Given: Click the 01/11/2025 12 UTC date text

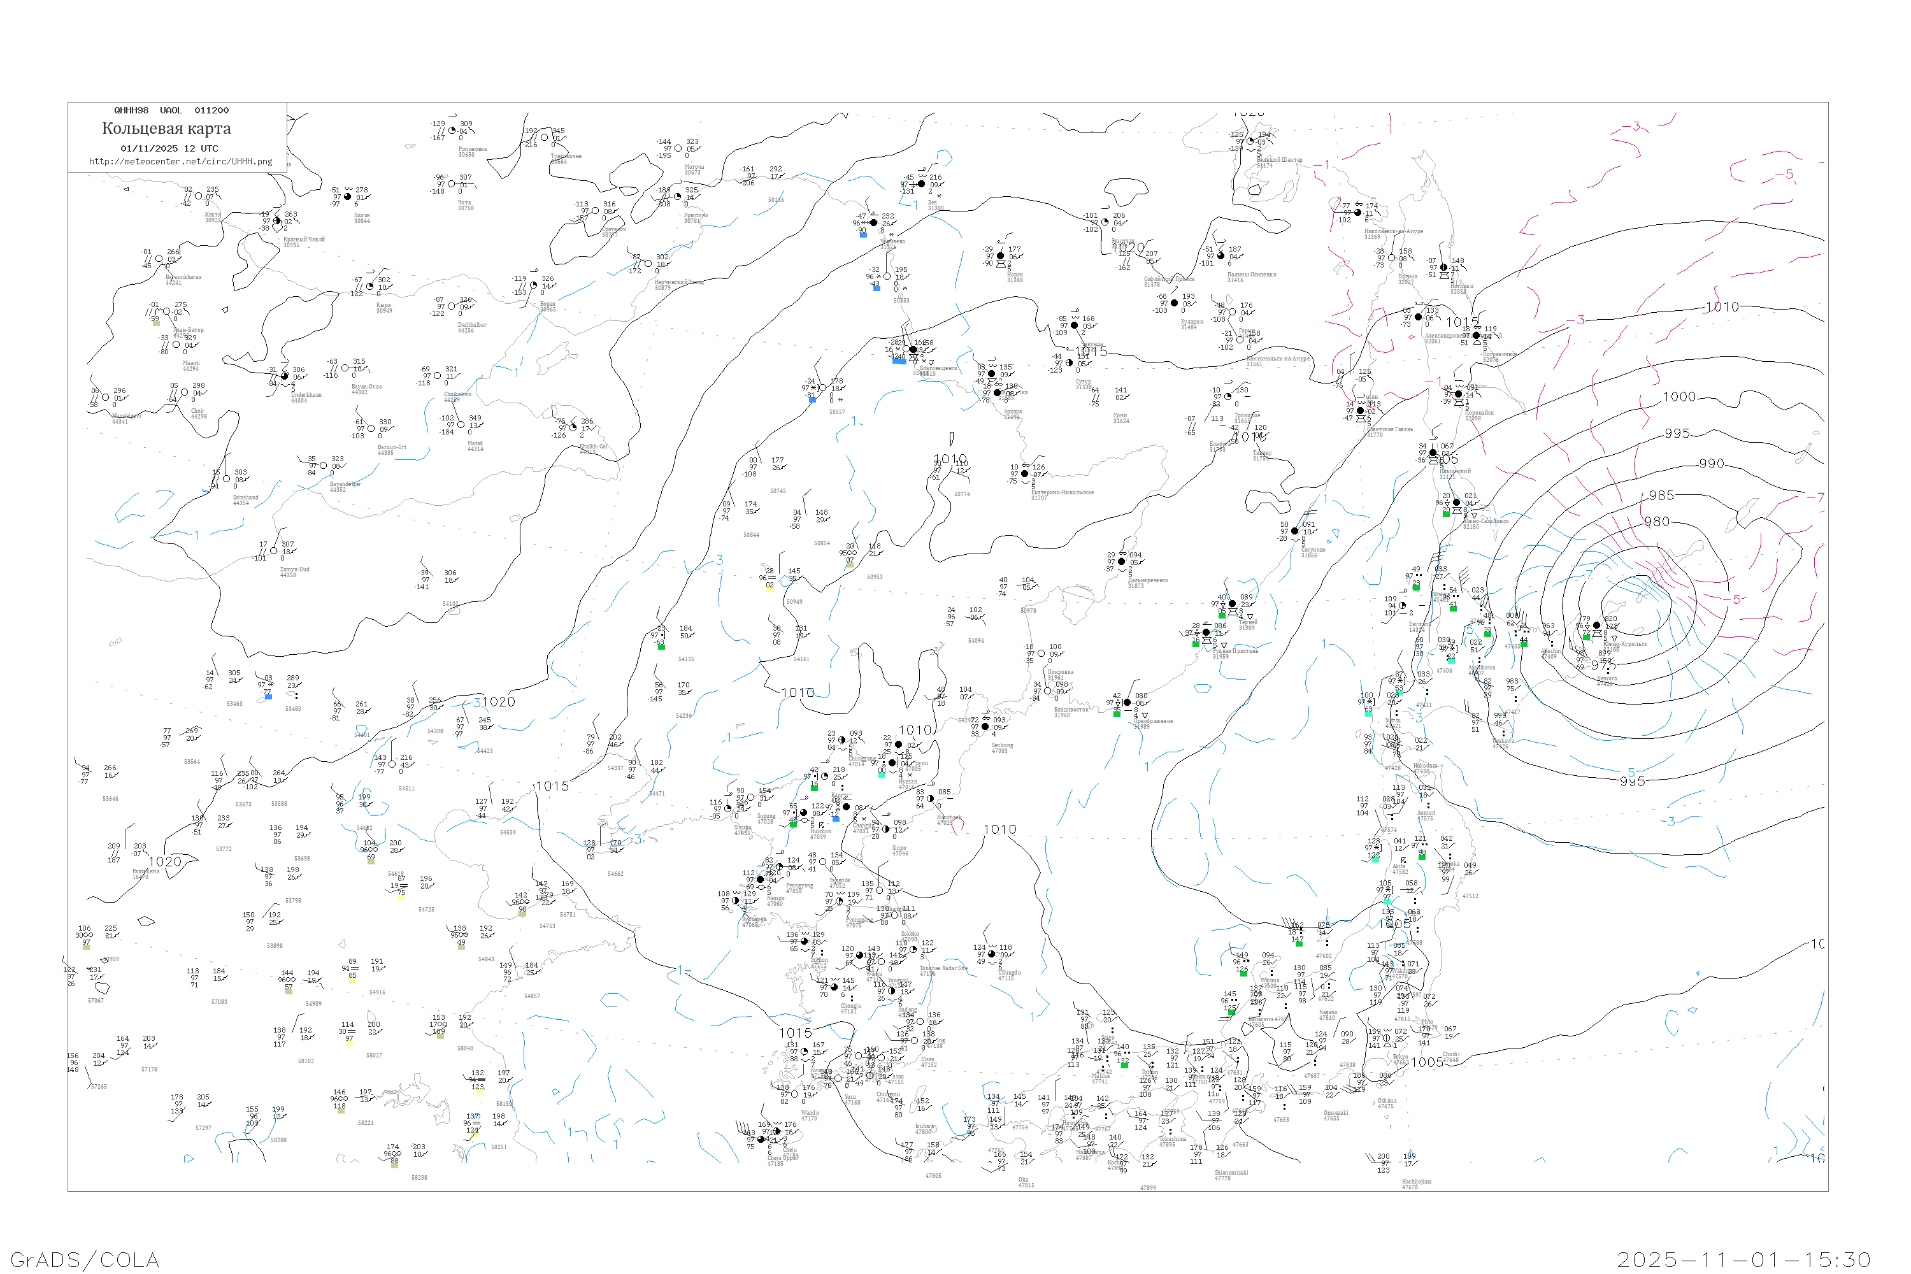Looking at the screenshot, I should pyautogui.click(x=169, y=148).
